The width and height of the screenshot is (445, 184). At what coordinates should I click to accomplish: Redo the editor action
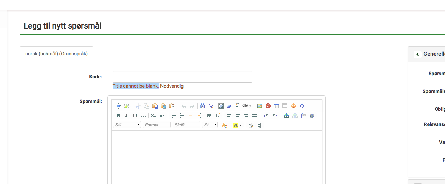pyautogui.click(x=192, y=106)
